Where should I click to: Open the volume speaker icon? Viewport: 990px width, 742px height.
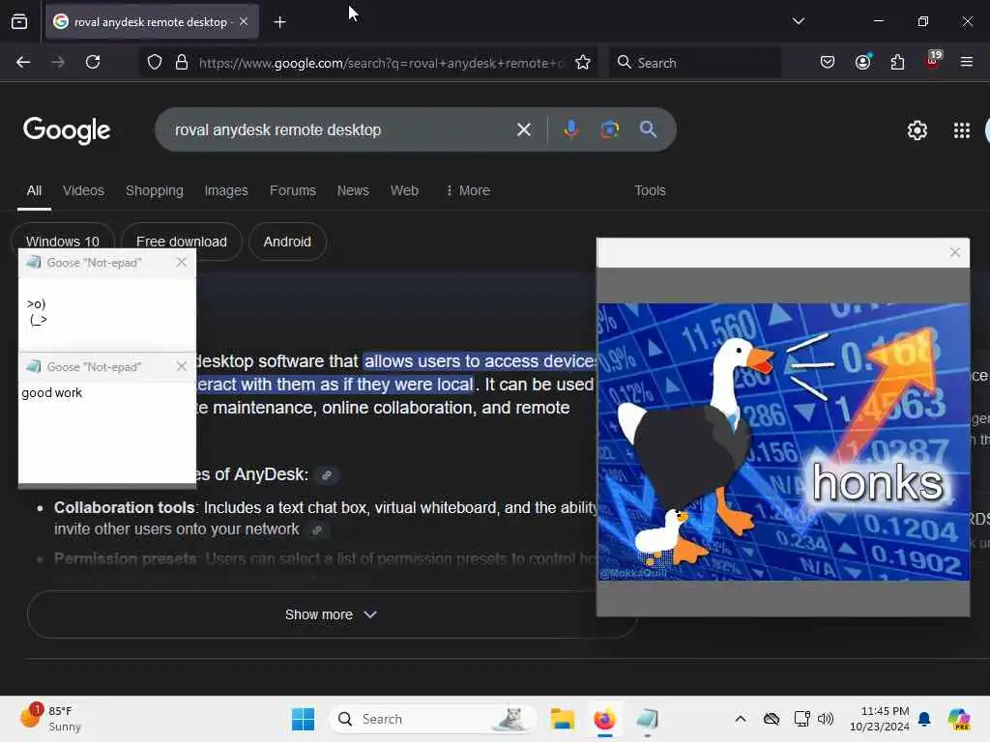(826, 719)
